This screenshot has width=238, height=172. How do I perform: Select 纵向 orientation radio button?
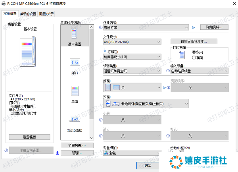(194, 52)
